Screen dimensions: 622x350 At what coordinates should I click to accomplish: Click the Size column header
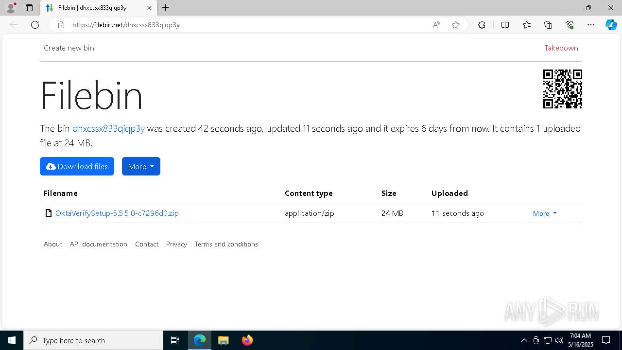[x=389, y=193]
